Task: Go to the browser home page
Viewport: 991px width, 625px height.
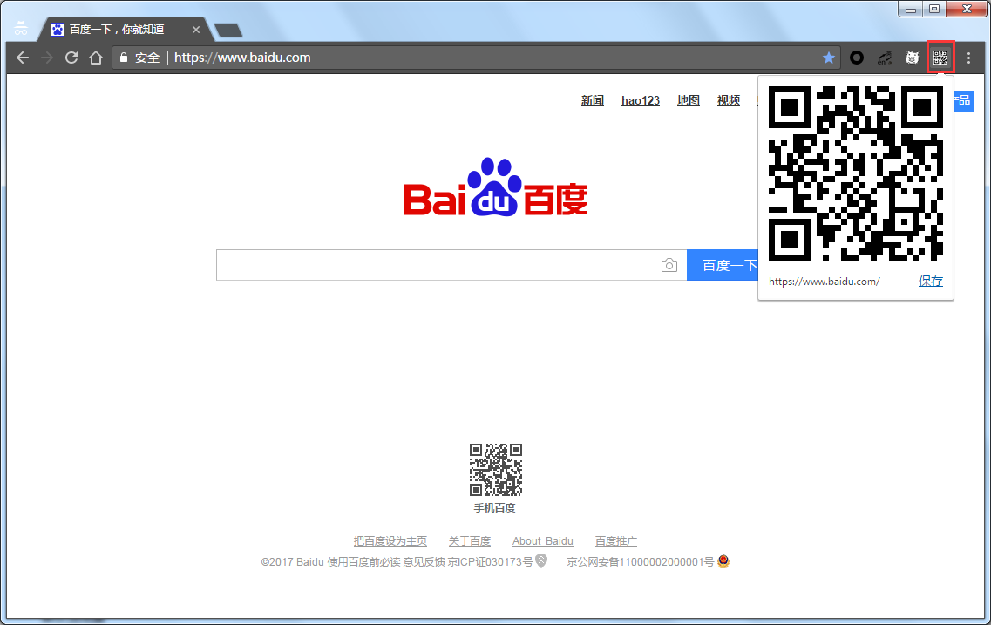Action: point(95,58)
